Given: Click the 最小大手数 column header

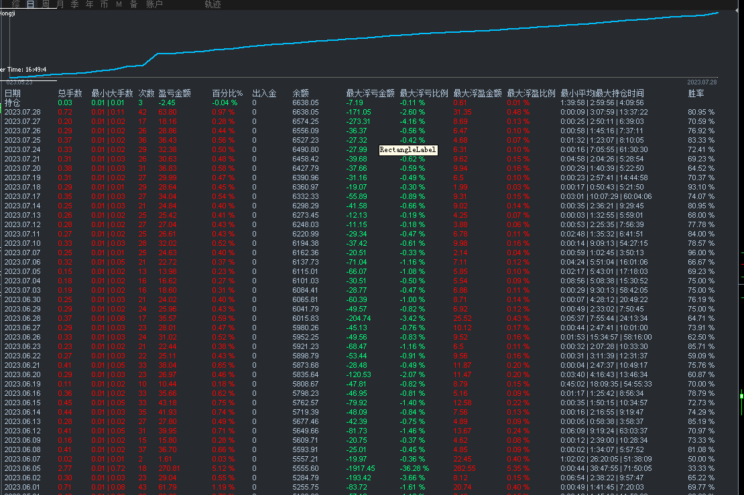Looking at the screenshot, I should click(x=112, y=93).
